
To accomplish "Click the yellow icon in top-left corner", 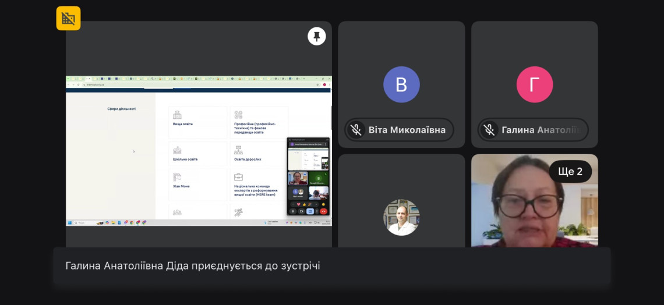I will 68,18.
